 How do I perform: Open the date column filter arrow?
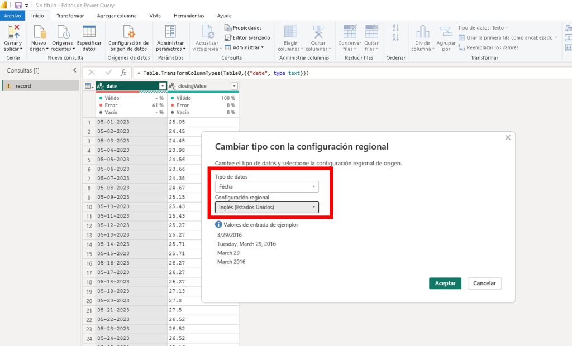(163, 86)
